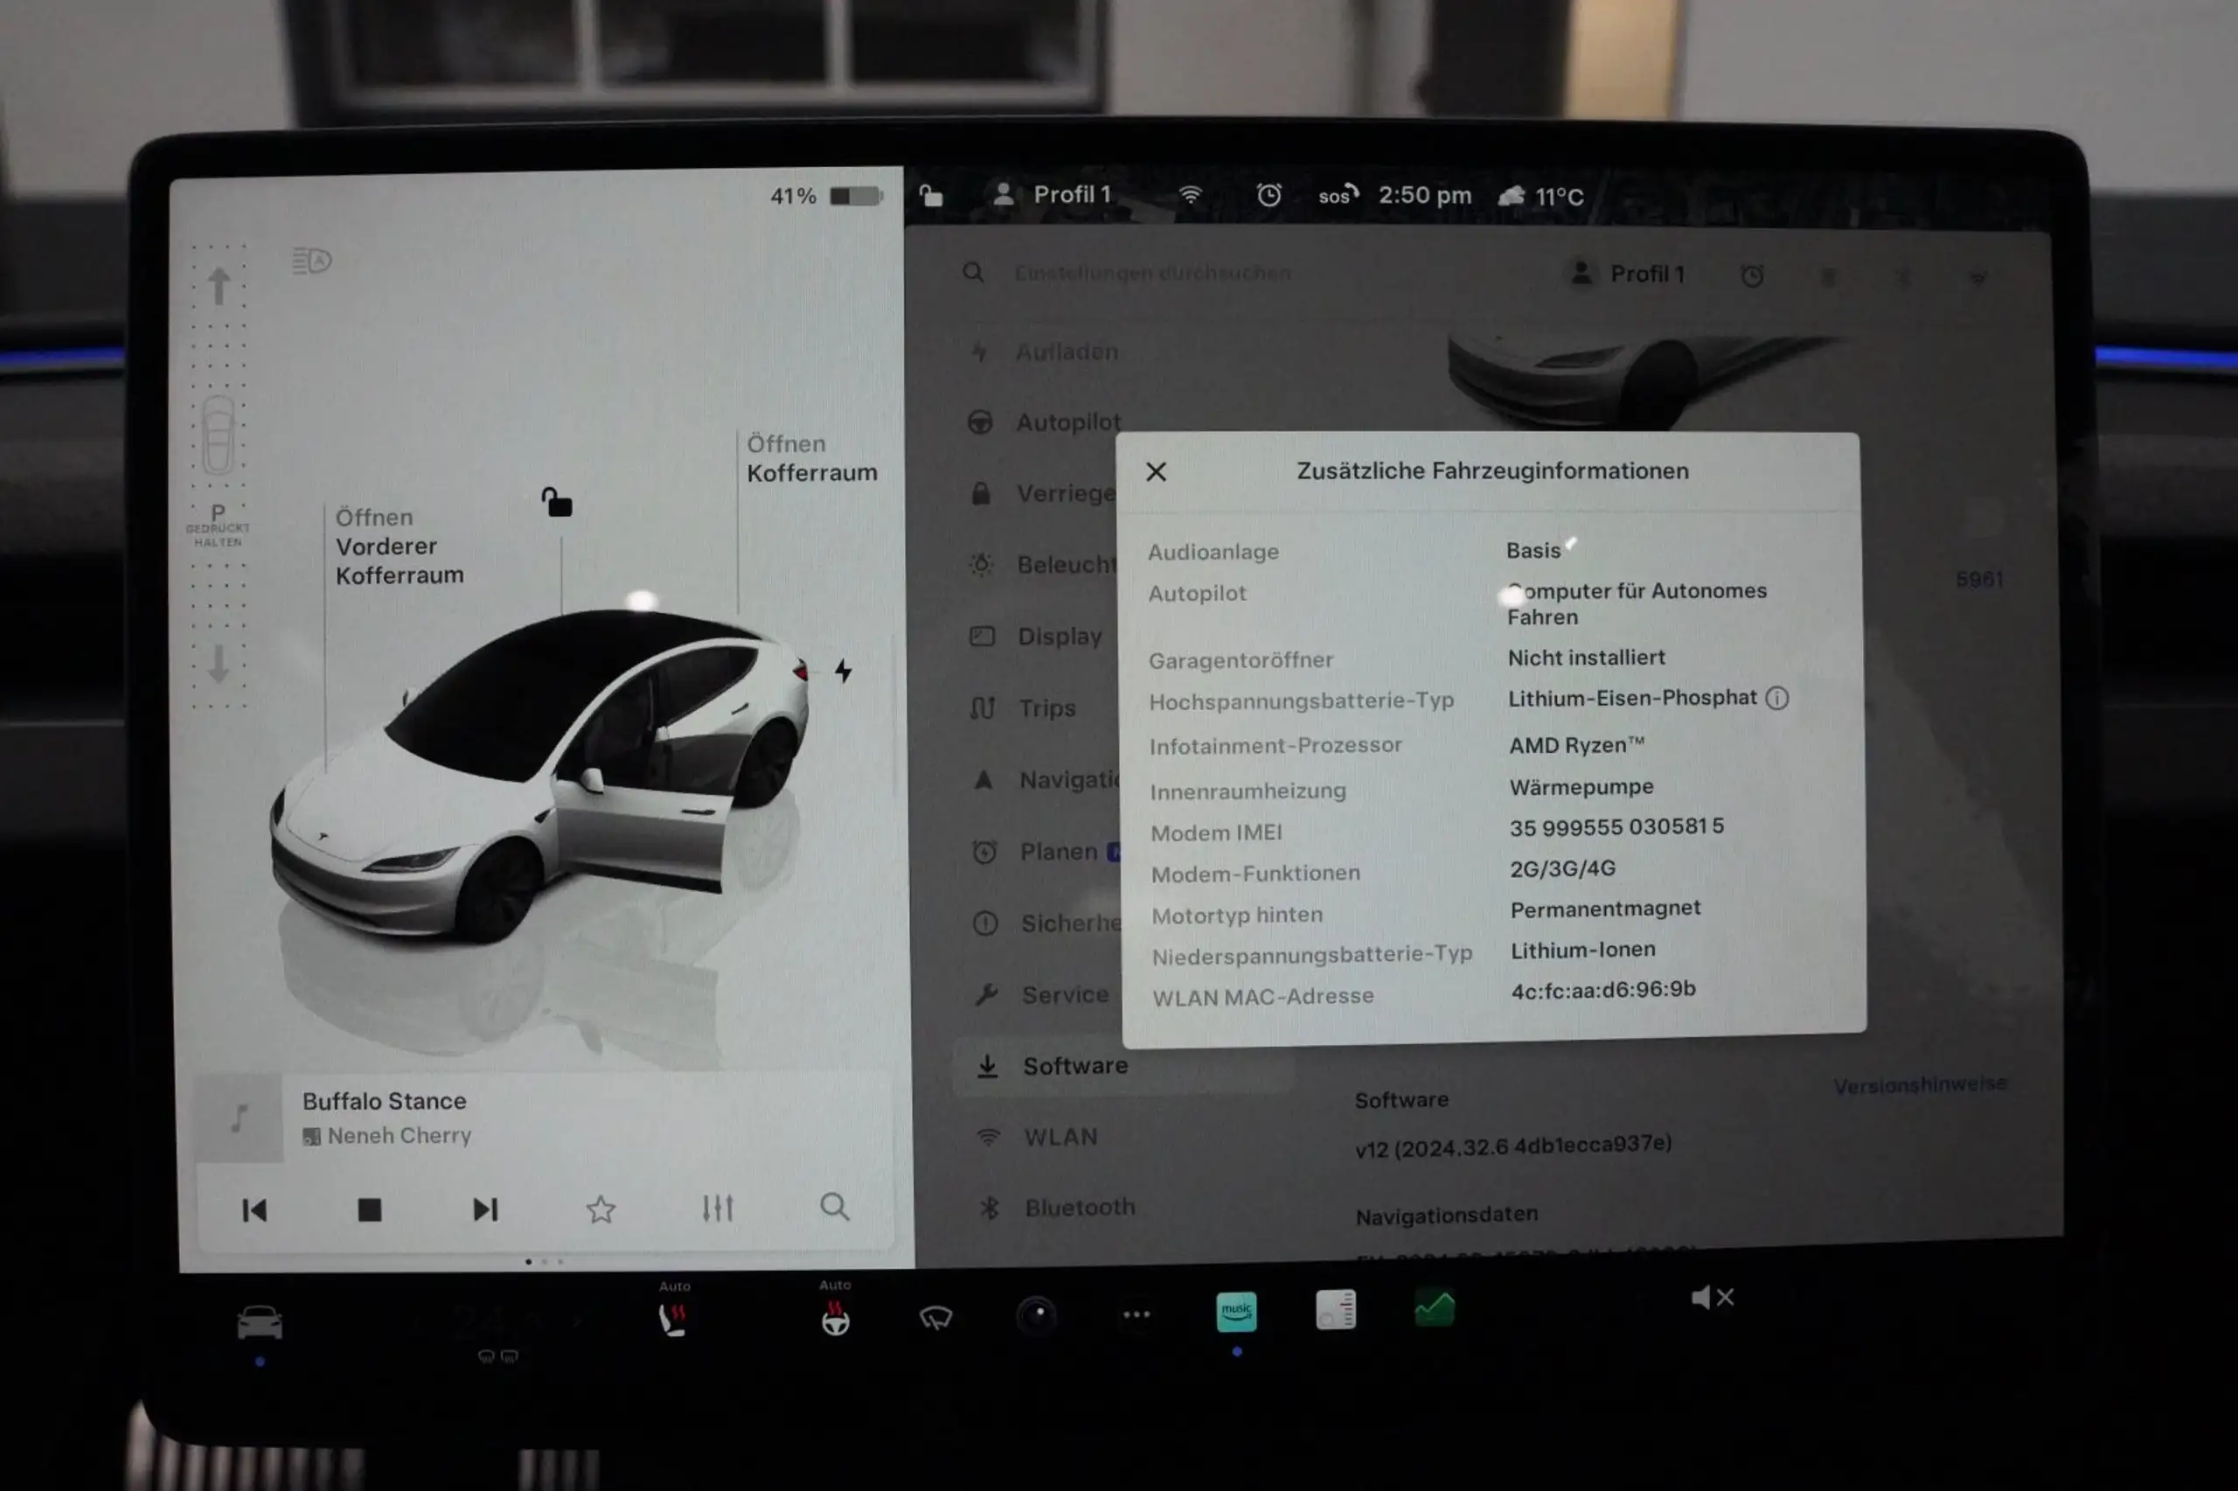This screenshot has height=1491, width=2238.
Task: Tap Öffnen Vorderer Kofferraum frunk
Action: coord(400,547)
